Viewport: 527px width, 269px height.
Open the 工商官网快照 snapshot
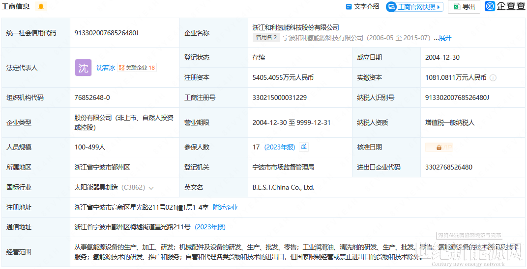pyautogui.click(x=416, y=7)
